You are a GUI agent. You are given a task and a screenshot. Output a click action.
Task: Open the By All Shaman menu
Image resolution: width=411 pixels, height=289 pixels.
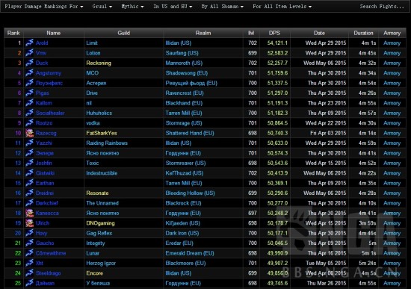pos(222,6)
